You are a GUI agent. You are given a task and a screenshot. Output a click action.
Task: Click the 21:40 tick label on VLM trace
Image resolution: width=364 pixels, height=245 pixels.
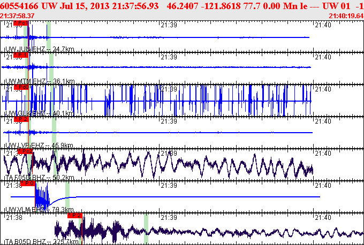[x=323, y=185]
